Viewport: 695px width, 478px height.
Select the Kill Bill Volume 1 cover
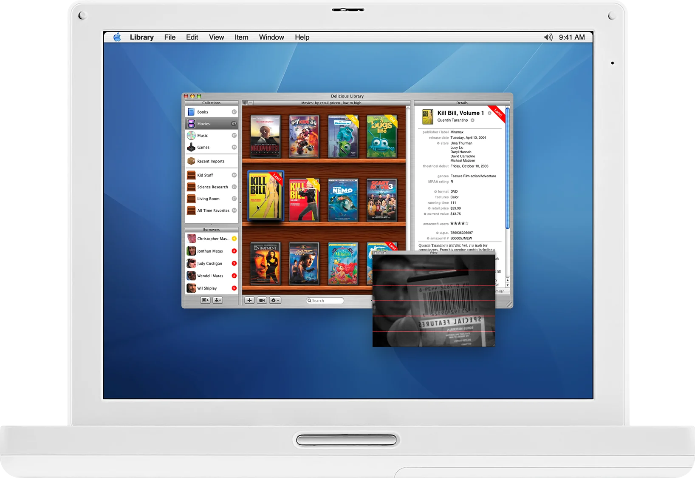(266, 196)
